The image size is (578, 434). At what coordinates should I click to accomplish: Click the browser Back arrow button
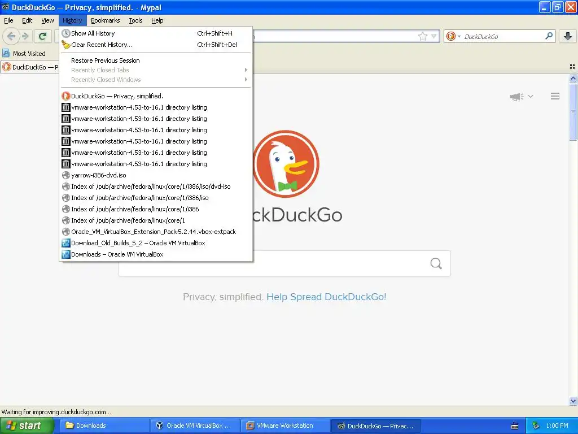pos(11,36)
